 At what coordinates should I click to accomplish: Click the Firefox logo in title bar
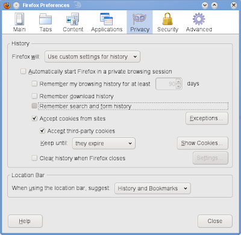click(x=7, y=5)
